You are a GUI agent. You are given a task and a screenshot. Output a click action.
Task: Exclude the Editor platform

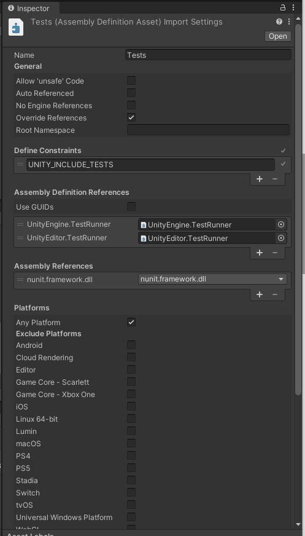tap(131, 369)
